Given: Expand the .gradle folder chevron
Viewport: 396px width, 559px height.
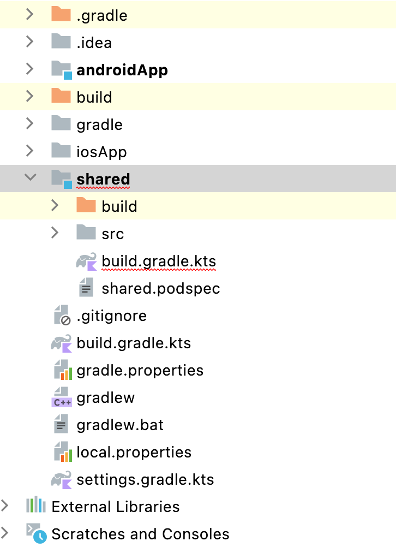Looking at the screenshot, I should coord(30,14).
